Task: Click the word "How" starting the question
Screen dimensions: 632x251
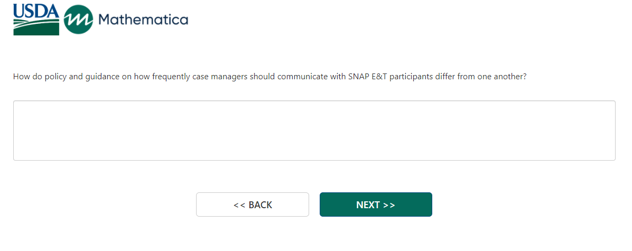Action: (x=20, y=77)
